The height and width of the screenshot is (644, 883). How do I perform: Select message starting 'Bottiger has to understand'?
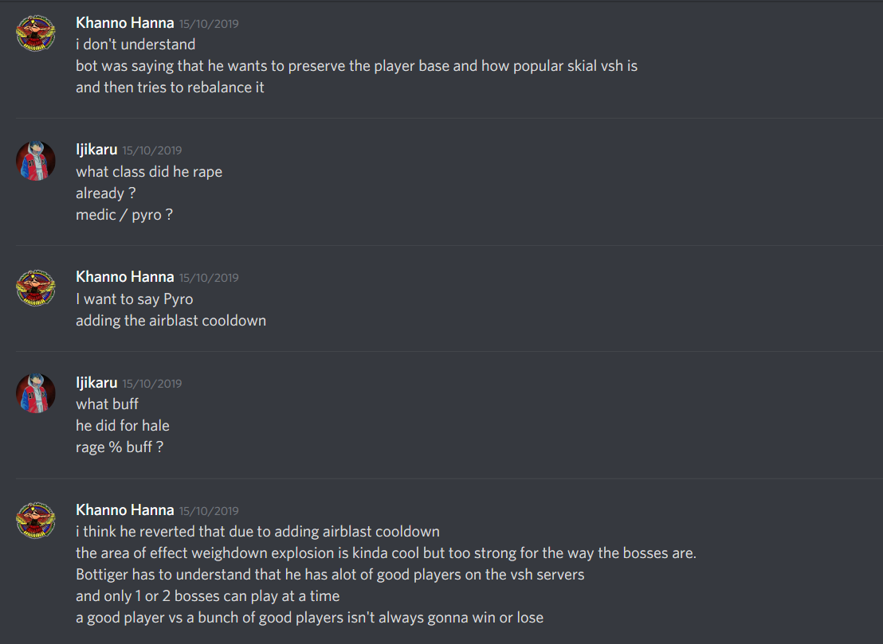[x=330, y=575]
